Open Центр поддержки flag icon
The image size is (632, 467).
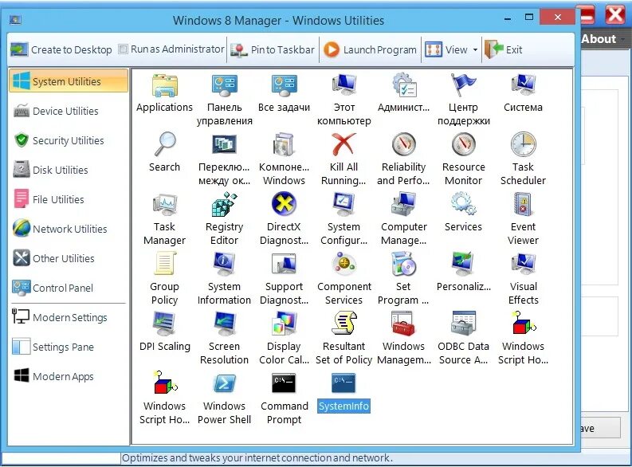coord(463,85)
